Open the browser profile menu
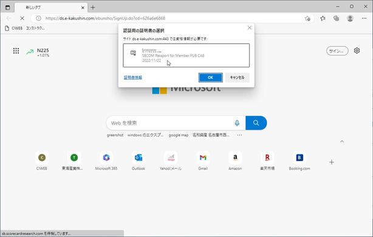Viewport: 373px width, 237px height. tap(350, 18)
